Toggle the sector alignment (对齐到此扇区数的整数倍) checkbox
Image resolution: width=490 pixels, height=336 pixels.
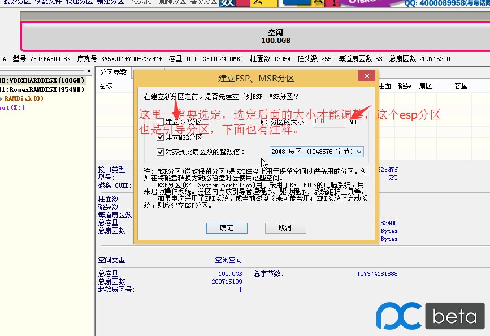pos(161,151)
